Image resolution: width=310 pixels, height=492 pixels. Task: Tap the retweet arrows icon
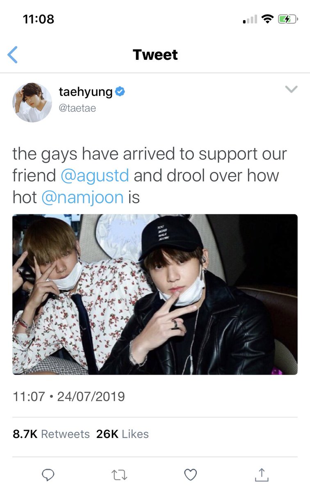119,475
